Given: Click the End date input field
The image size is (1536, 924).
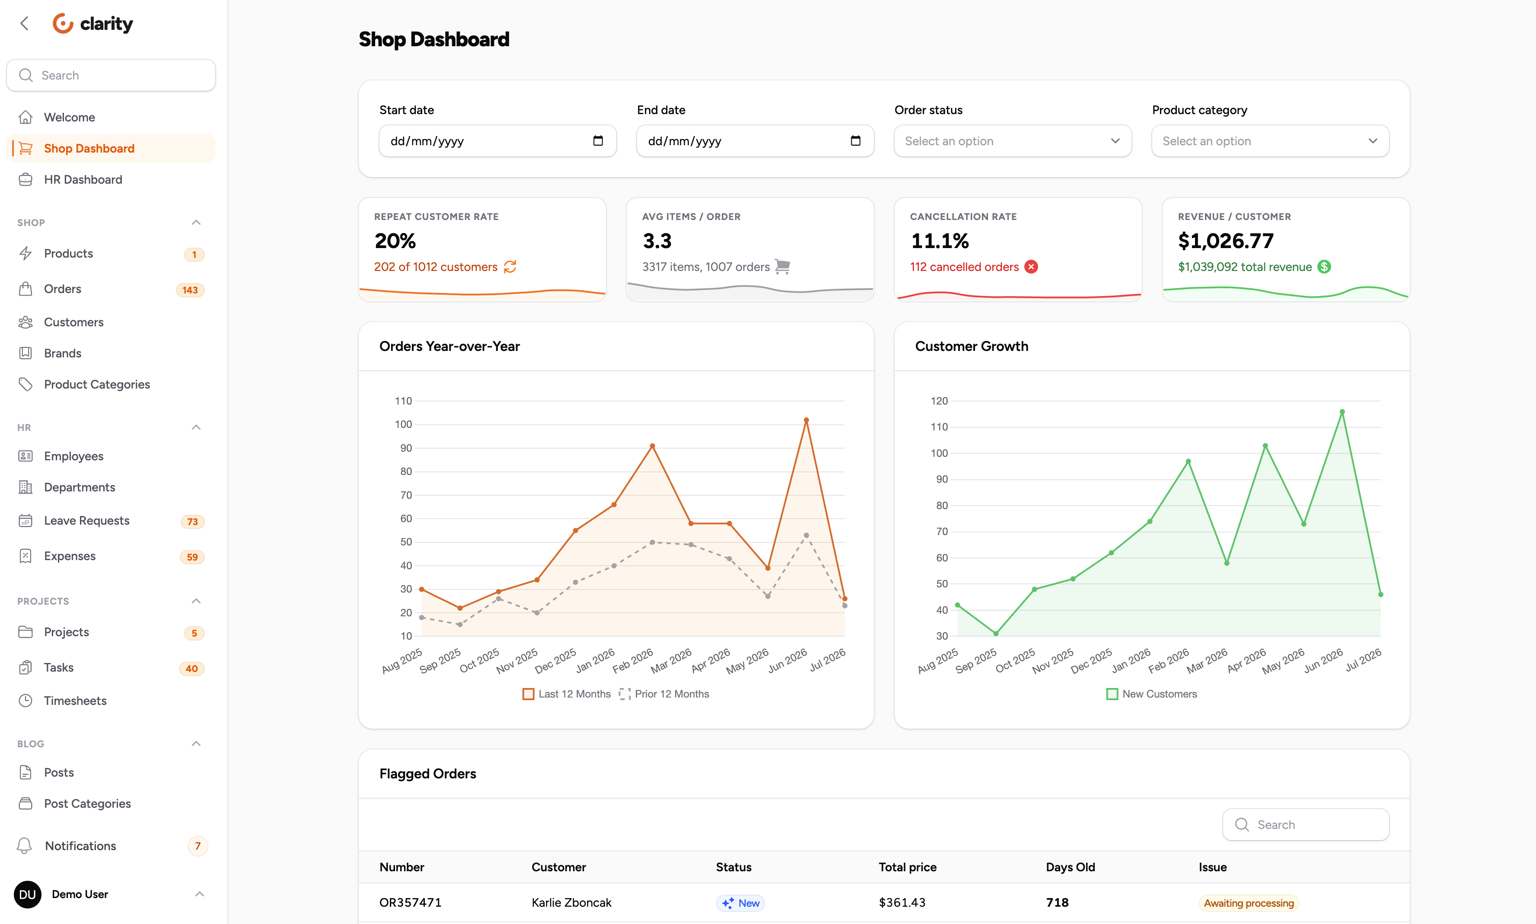Looking at the screenshot, I should coord(755,141).
